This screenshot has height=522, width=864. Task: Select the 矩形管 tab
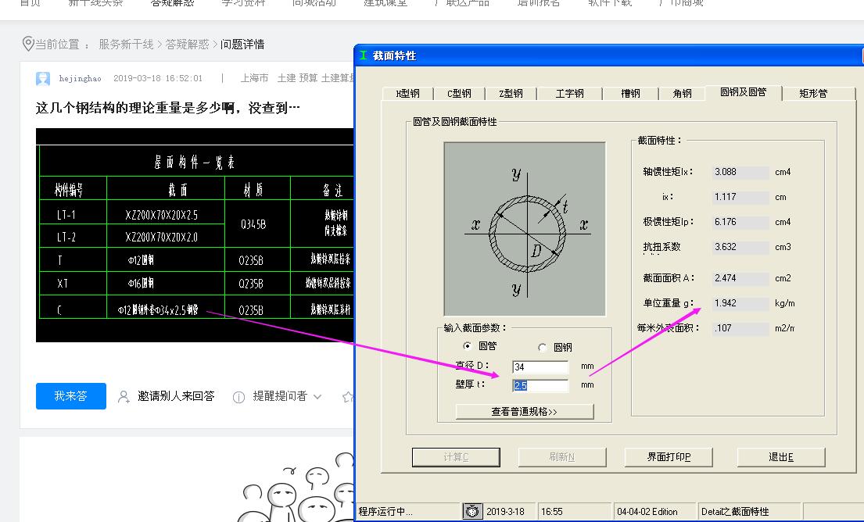(x=813, y=94)
